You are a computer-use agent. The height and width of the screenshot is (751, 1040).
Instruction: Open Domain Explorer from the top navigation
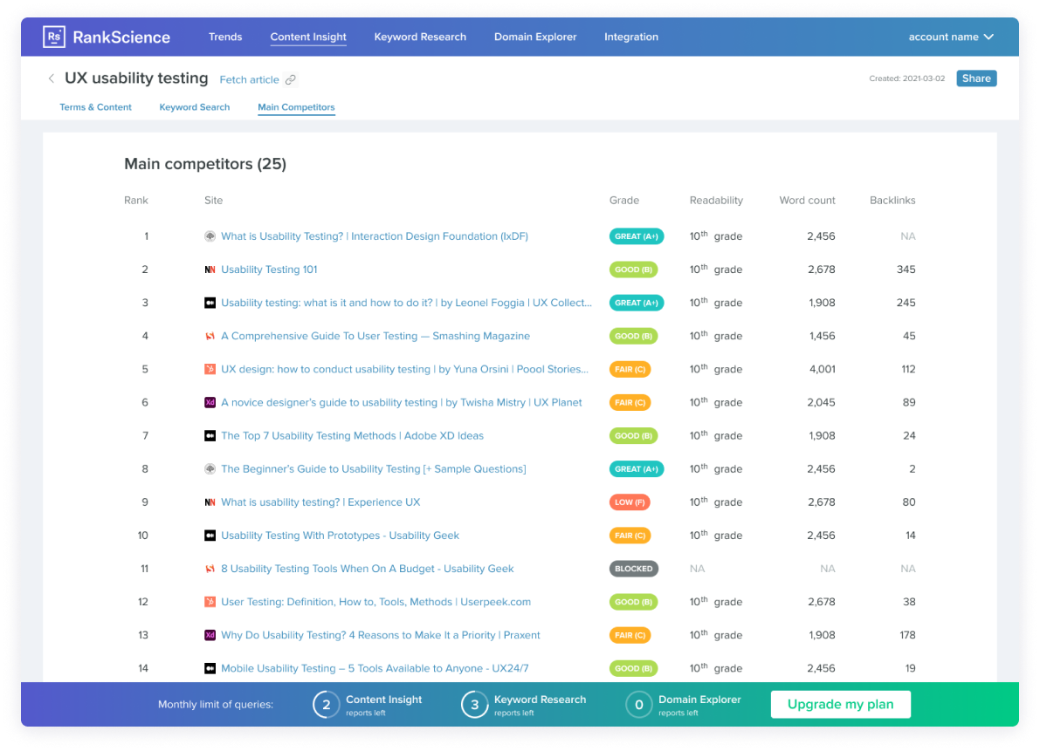pyautogui.click(x=535, y=37)
